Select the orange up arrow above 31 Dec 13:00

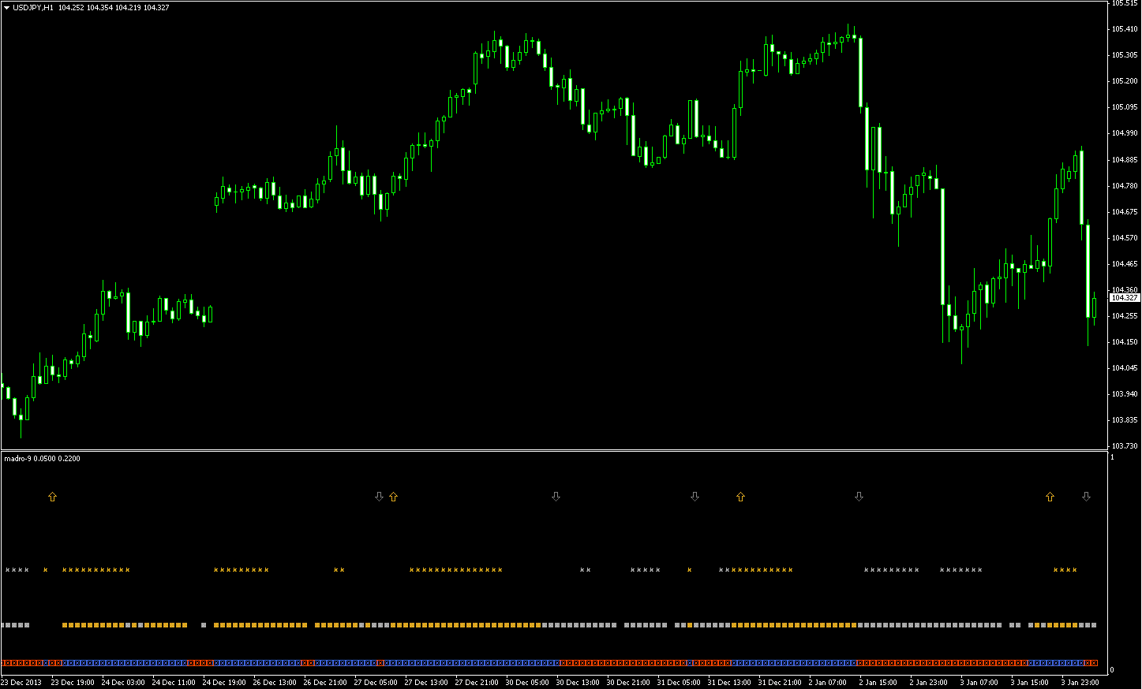[x=740, y=497]
